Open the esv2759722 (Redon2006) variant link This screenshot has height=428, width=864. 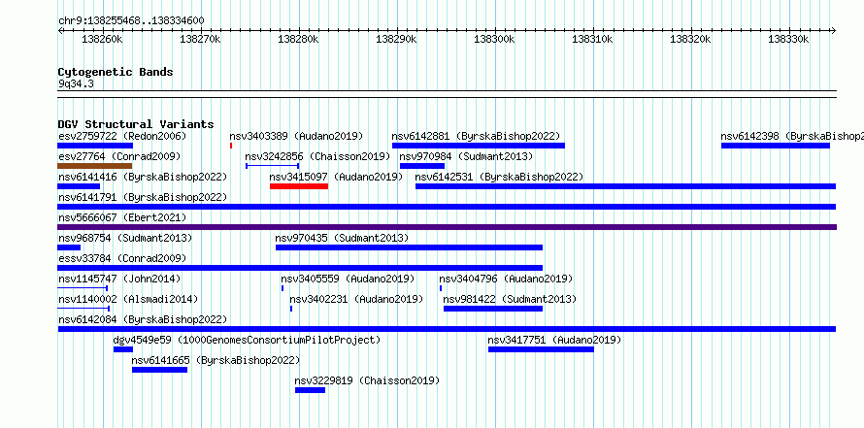coord(122,136)
